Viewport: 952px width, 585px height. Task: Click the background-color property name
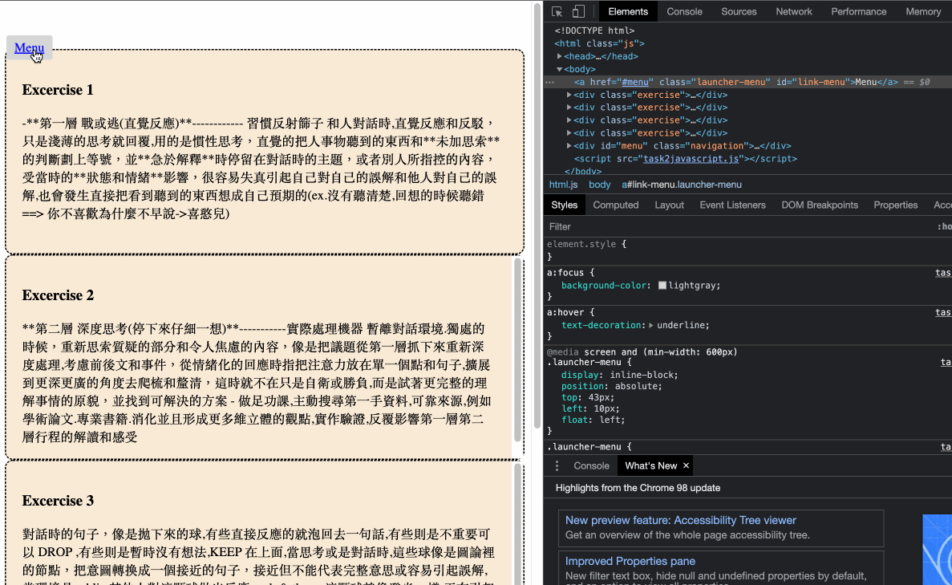tap(604, 286)
